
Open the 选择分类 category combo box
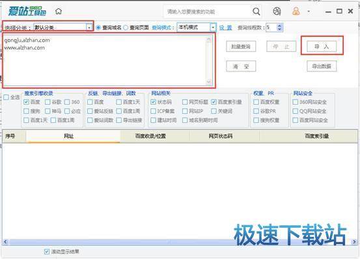[62, 27]
